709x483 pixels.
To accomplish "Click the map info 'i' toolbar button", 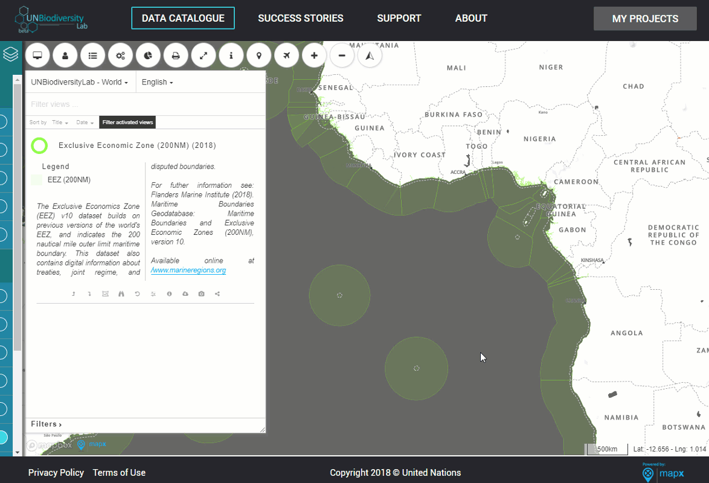I will point(231,56).
